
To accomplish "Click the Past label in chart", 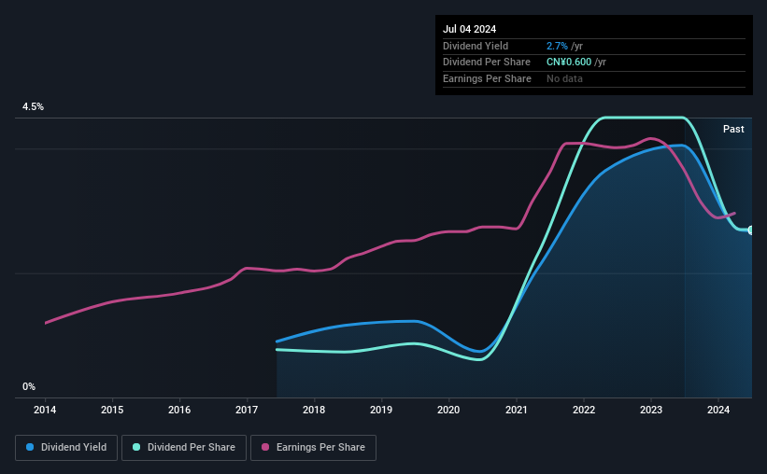I will tap(733, 129).
